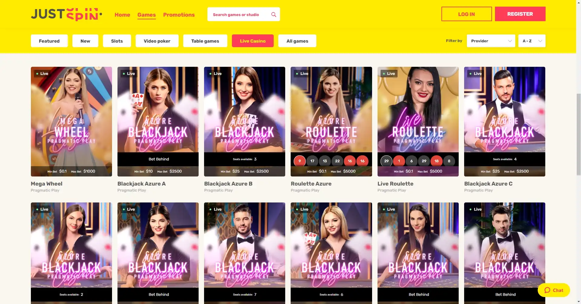Expand the Provider filter dropdown
Screen dimensions: 581x304
491,41
